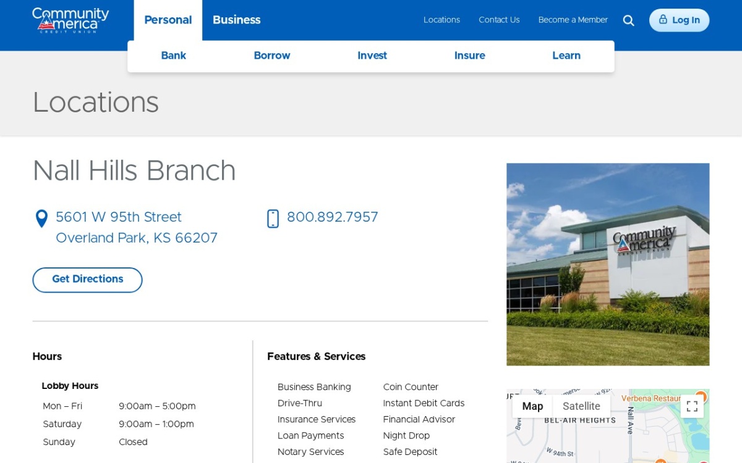Click the Get Directions button
The image size is (742, 463).
[x=87, y=280]
